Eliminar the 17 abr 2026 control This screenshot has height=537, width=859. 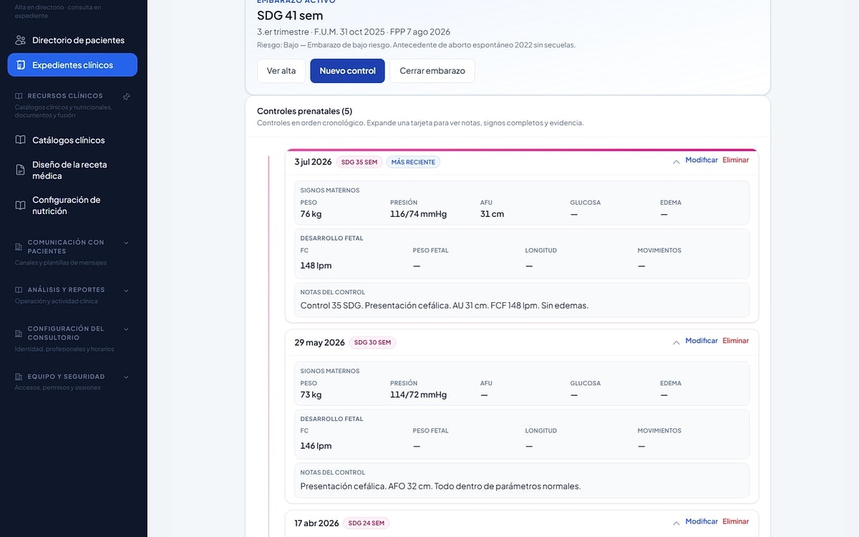click(x=736, y=522)
